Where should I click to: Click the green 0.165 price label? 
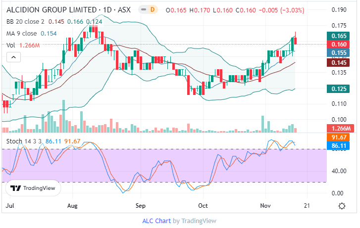pos(339,36)
